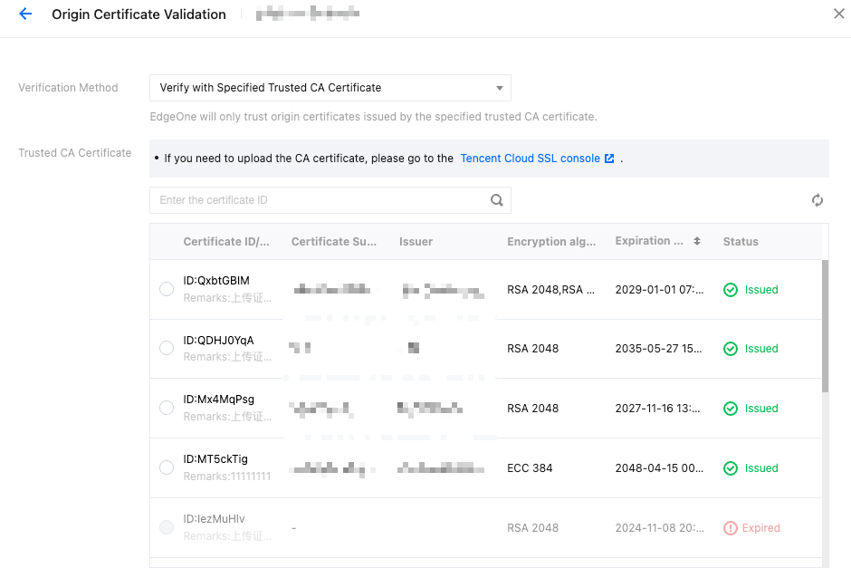Viewport: 851px width, 578px height.
Task: Click Issued check icon for Mx4MqPsg
Action: click(731, 409)
